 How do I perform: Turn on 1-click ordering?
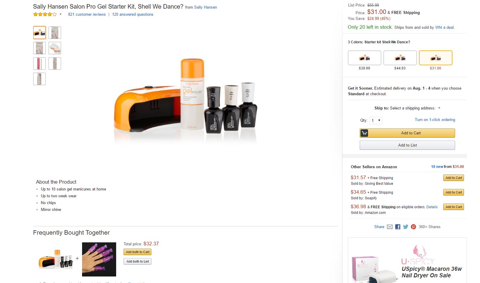435,120
